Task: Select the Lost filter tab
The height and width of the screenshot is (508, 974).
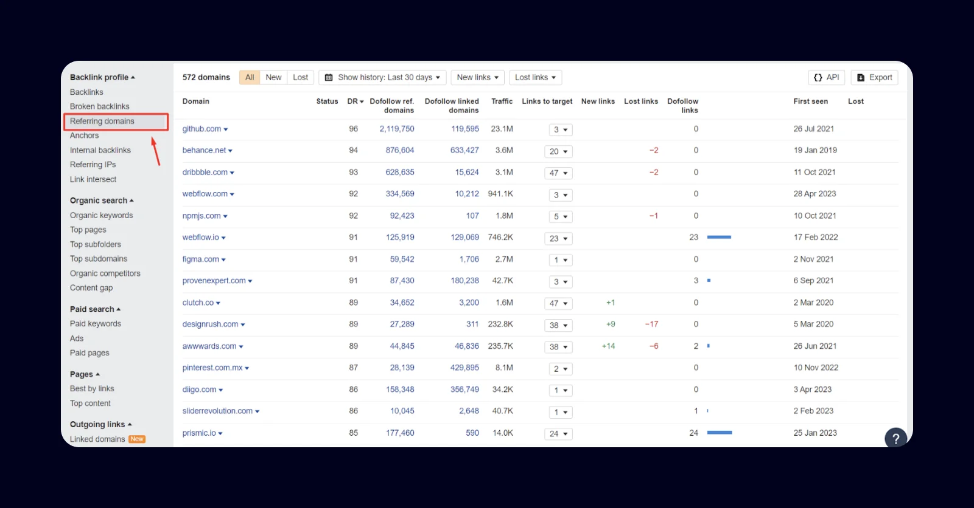Action: (300, 77)
